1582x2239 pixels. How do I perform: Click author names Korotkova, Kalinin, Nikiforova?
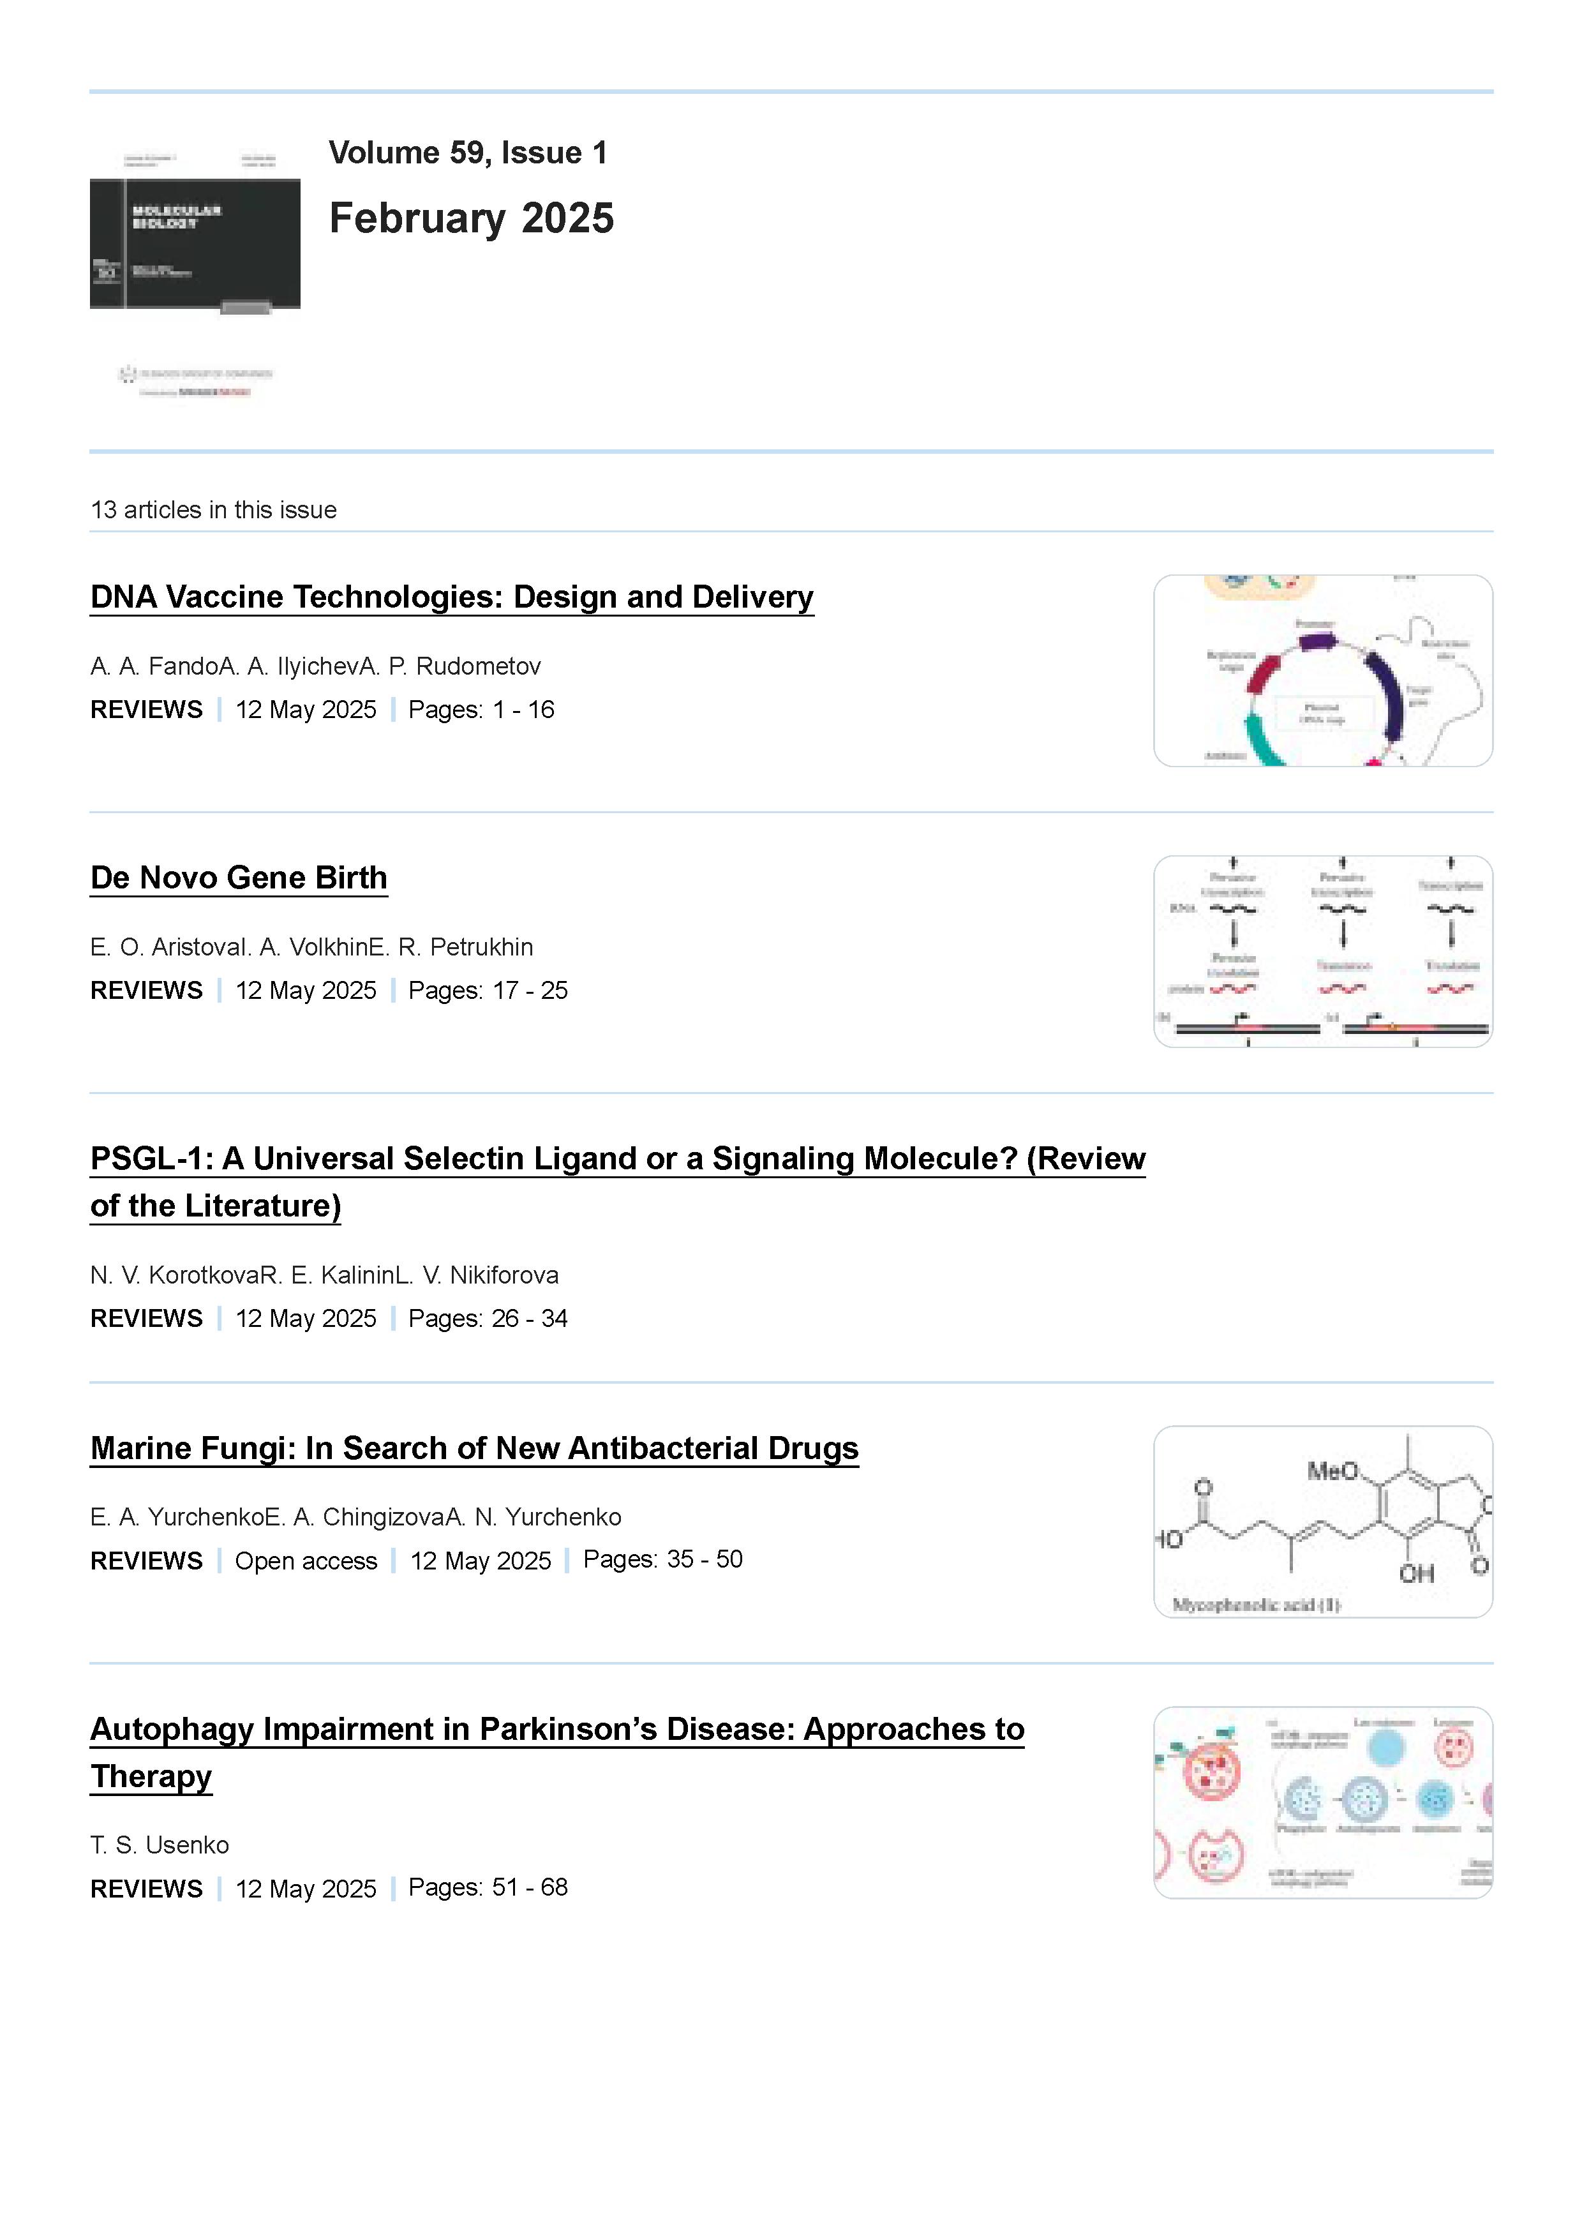pyautogui.click(x=325, y=1275)
